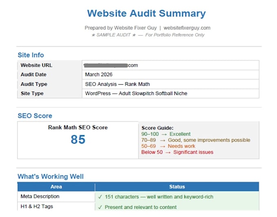
Task: Click the 'Site Type' label cell
Action: point(50,93)
